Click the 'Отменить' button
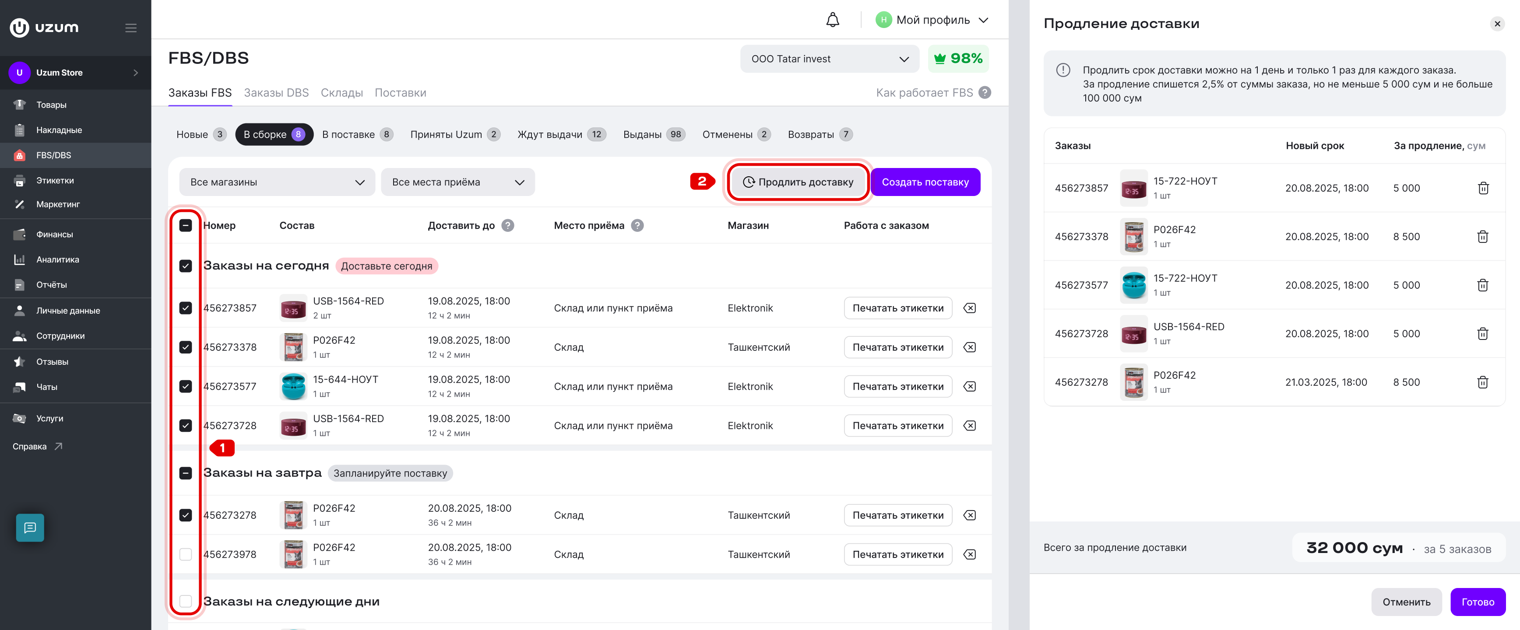The image size is (1520, 630). point(1406,602)
